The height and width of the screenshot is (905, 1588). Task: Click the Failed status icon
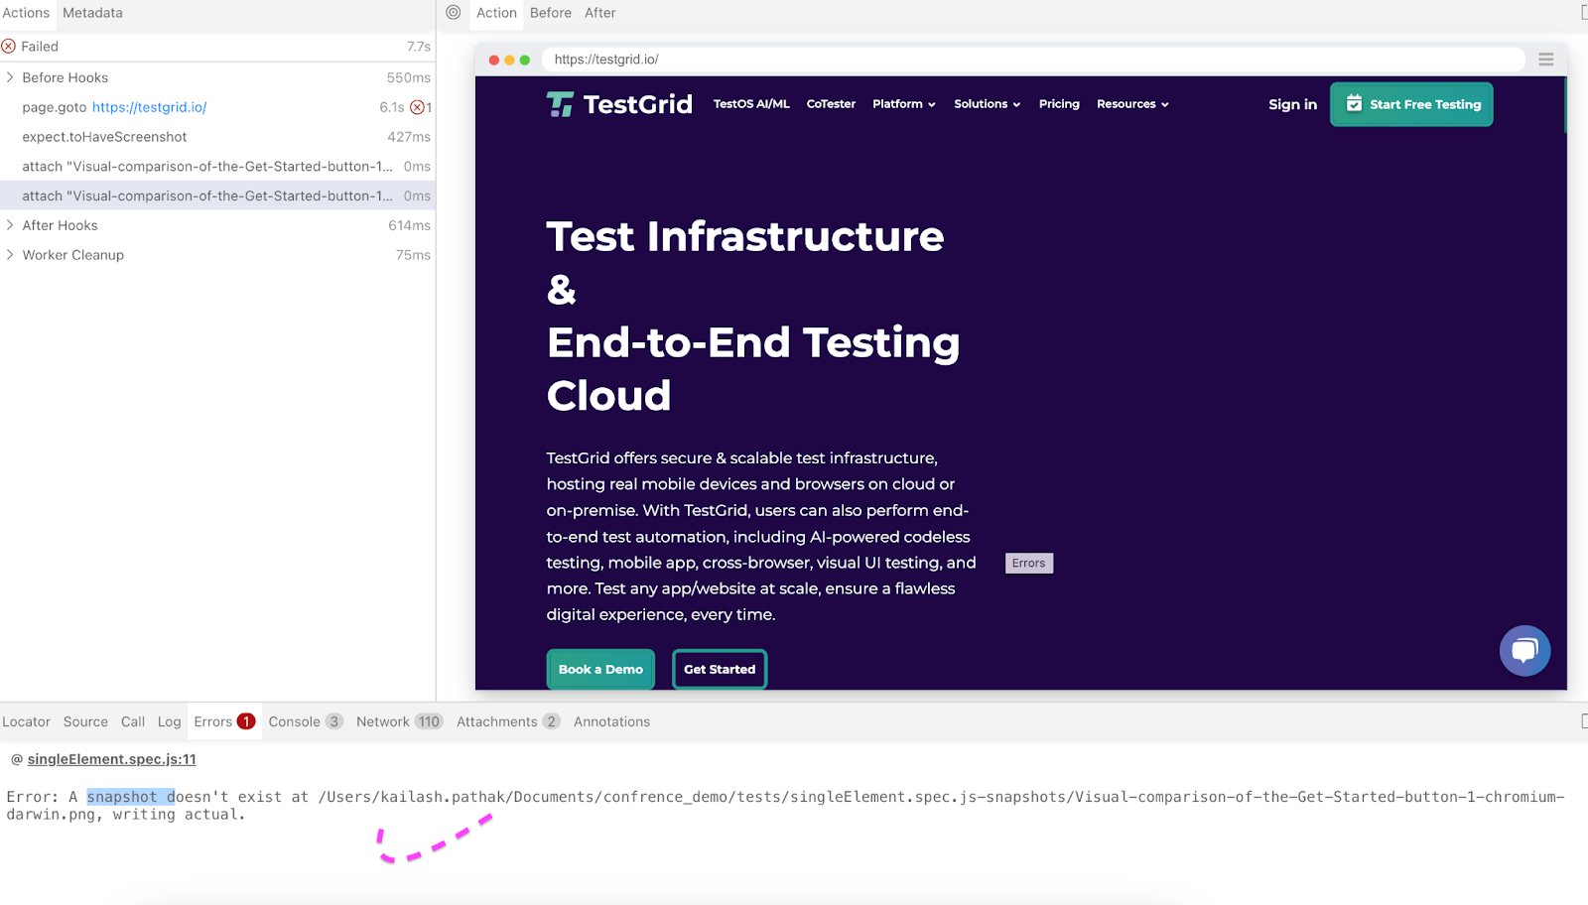9,47
